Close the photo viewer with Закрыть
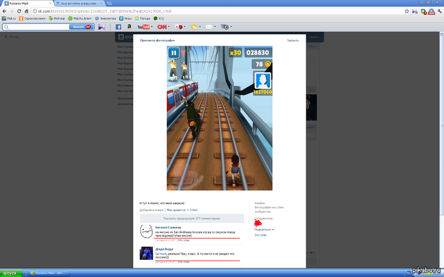Screen dimensions: 444x277 tap(292, 40)
